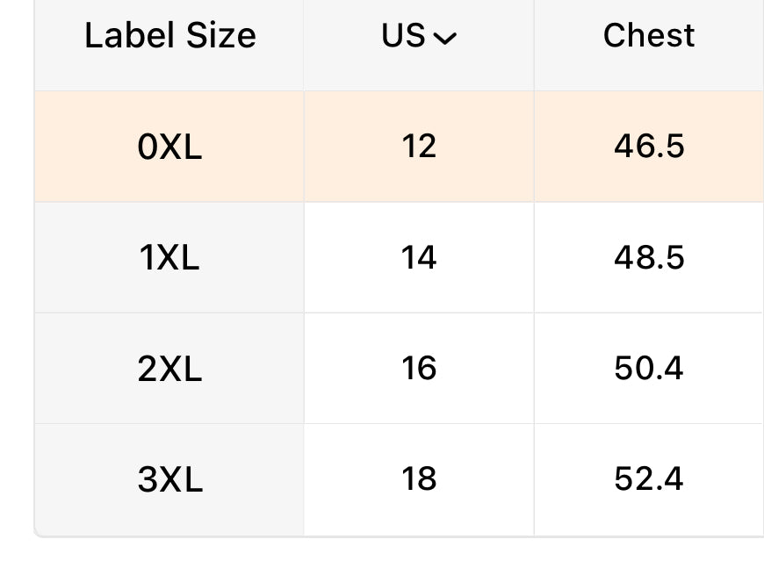Click the US size 16 cell
This screenshot has height=568, width=764.
click(x=419, y=369)
